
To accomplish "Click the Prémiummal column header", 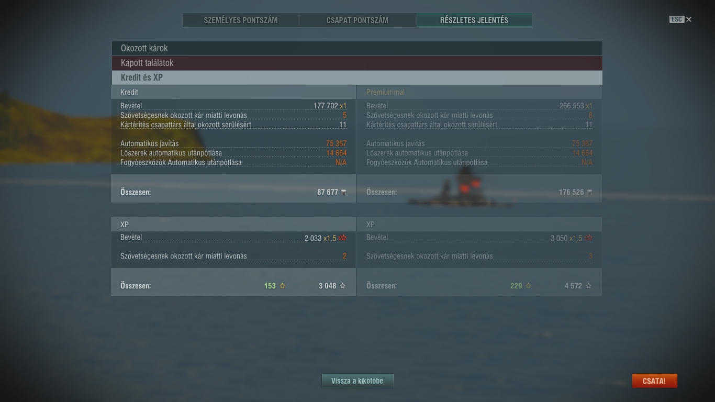I will click(385, 92).
